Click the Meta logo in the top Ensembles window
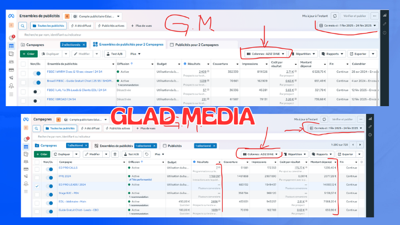The image size is (400, 225). pyautogui.click(x=11, y=16)
